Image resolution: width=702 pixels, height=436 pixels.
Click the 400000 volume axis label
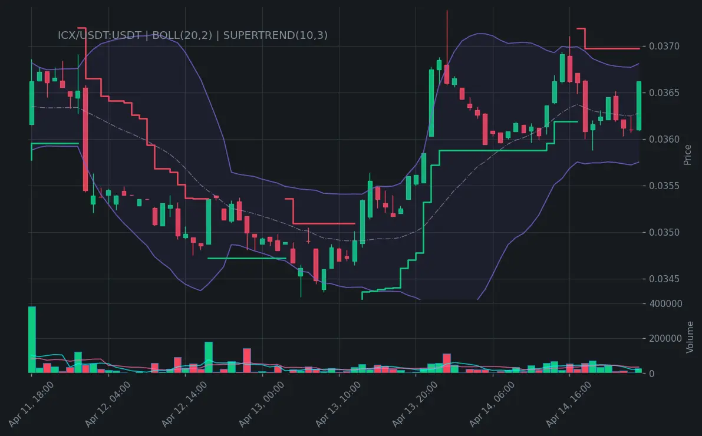[665, 303]
